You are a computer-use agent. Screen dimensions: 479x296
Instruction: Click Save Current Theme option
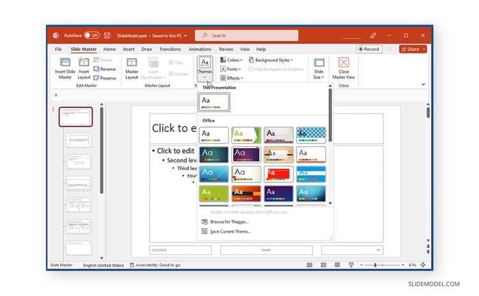(231, 232)
